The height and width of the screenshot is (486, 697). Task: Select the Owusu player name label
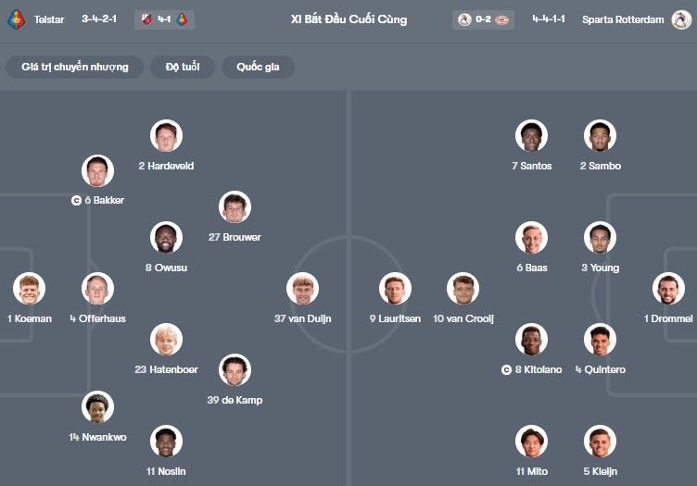166,268
